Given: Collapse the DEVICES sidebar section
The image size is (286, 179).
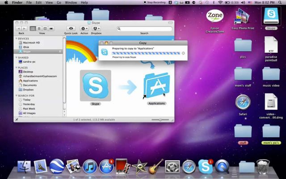Looking at the screenshot, I should click(17, 38).
